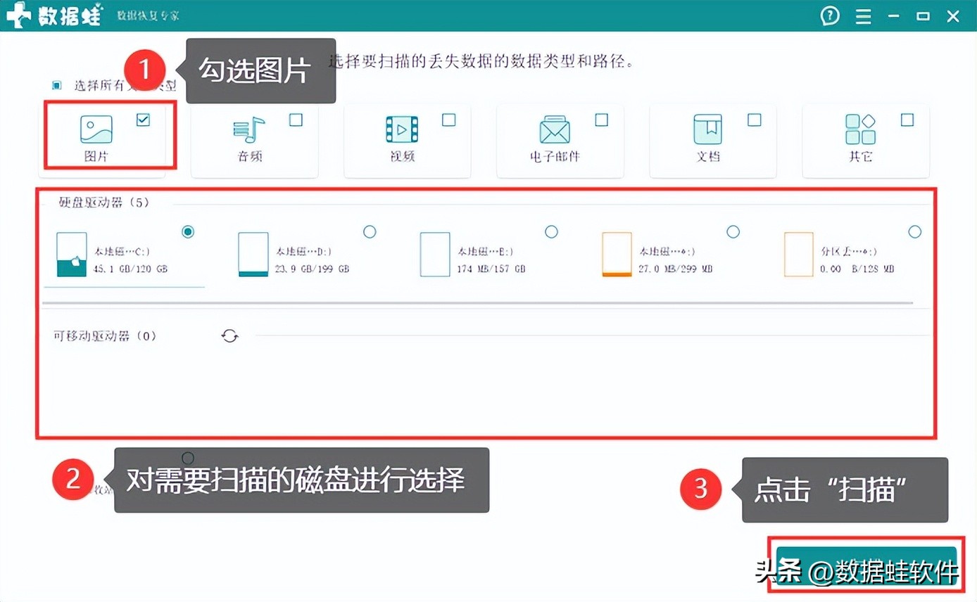Refresh the removable drives list
This screenshot has height=602, width=977.
[x=229, y=335]
